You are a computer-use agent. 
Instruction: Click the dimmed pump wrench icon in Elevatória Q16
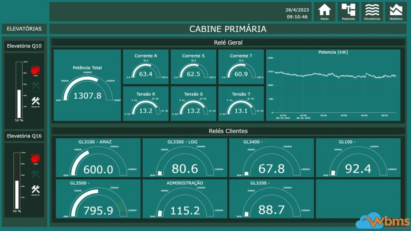35,174
